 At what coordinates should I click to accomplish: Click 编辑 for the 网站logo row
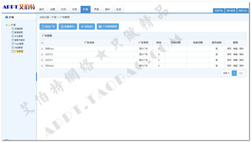coord(235,66)
